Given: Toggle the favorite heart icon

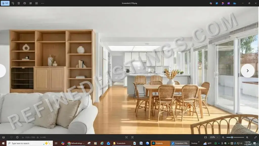Looking at the screenshot, I should (11, 137).
